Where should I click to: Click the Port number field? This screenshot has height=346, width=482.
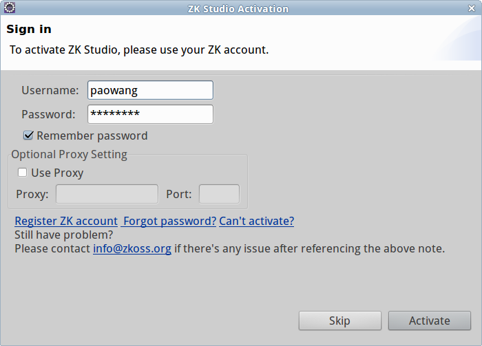coord(219,194)
